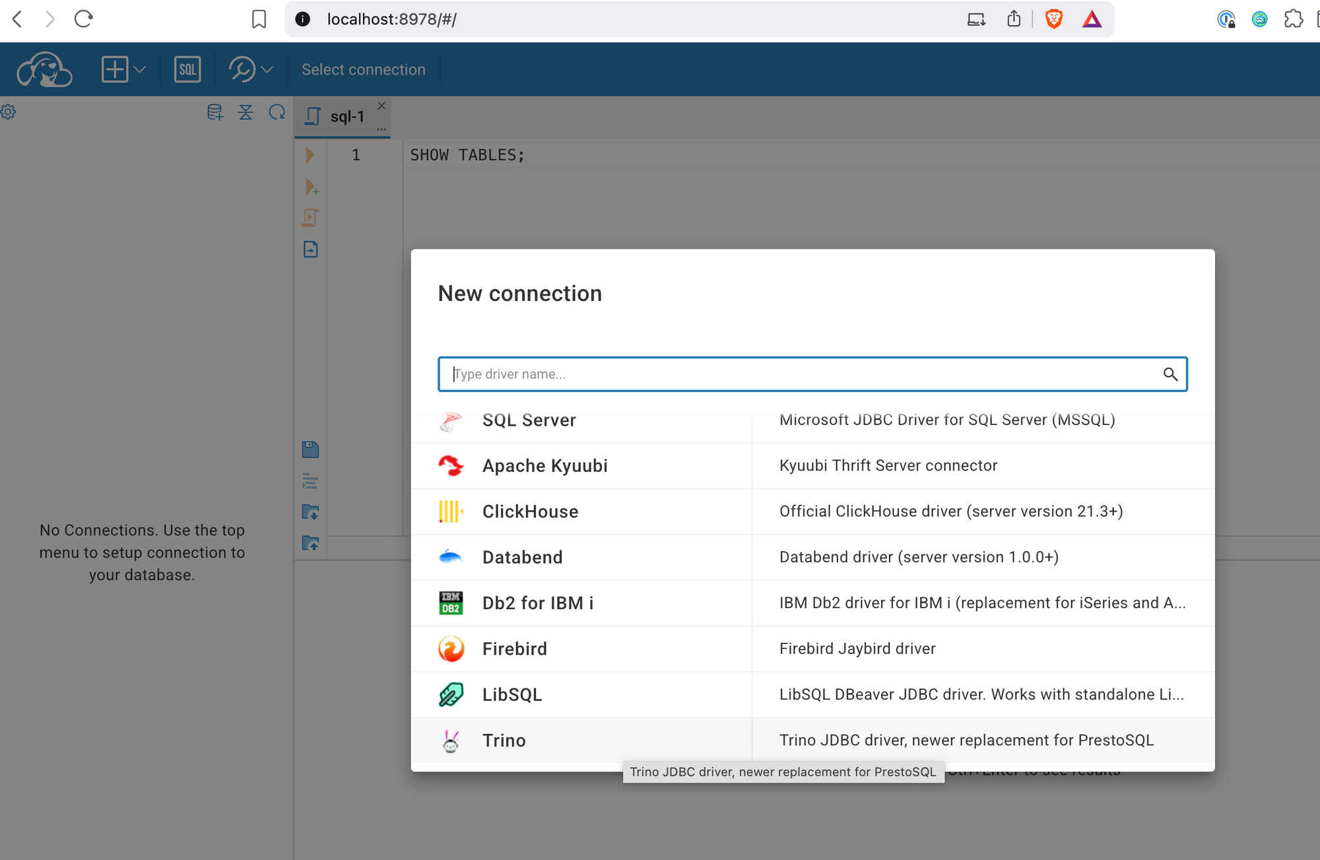Focus the Type driver name field
The image size is (1320, 860).
pyautogui.click(x=792, y=374)
